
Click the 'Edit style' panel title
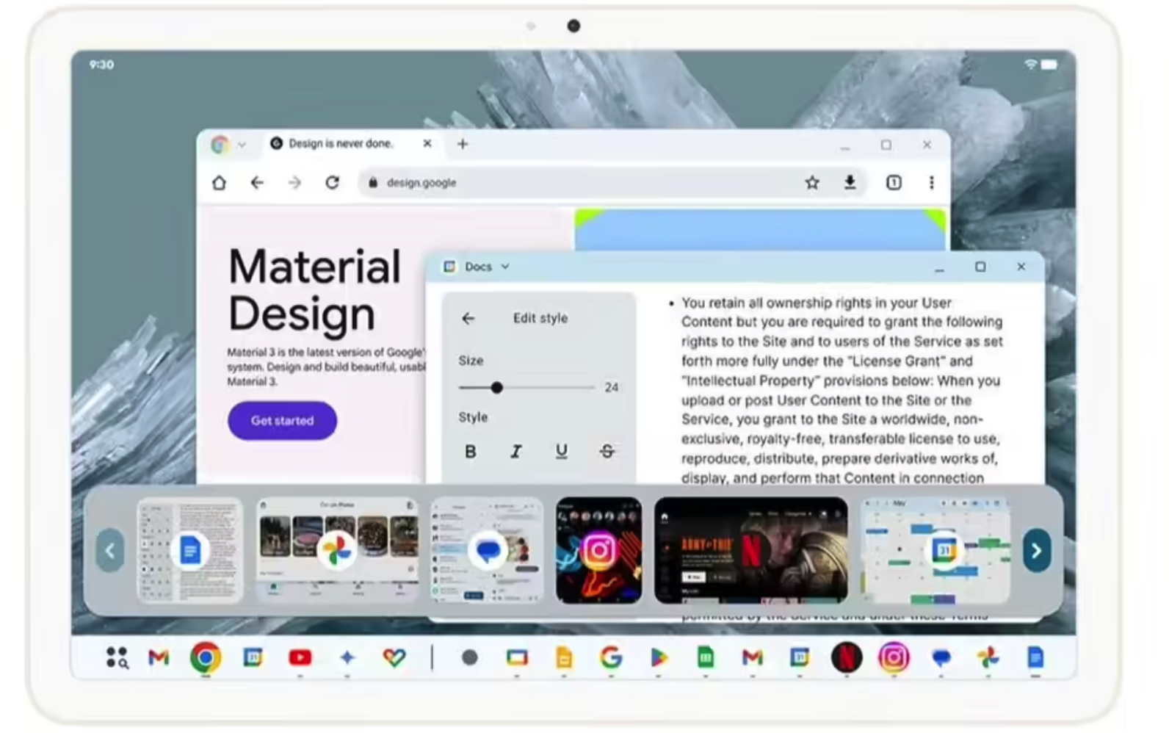click(x=540, y=318)
